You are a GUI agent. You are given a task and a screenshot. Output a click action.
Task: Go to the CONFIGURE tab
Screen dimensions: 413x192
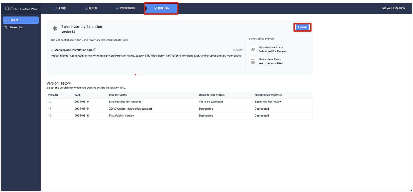(x=125, y=8)
